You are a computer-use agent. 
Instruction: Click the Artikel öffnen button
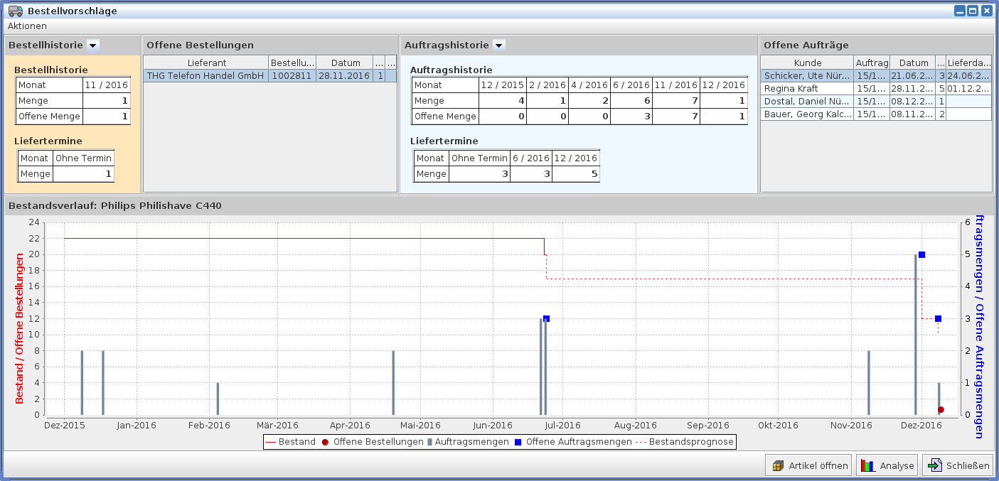(809, 466)
